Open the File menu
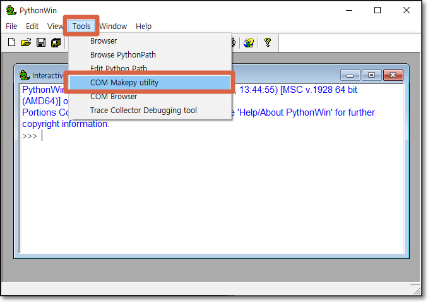428x302 pixels. point(11,27)
